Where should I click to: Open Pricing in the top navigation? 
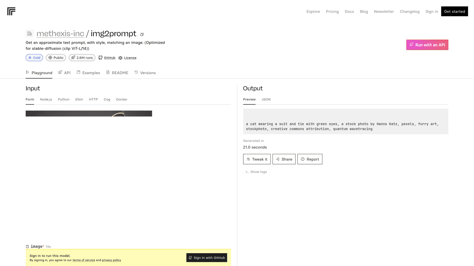[x=332, y=11]
